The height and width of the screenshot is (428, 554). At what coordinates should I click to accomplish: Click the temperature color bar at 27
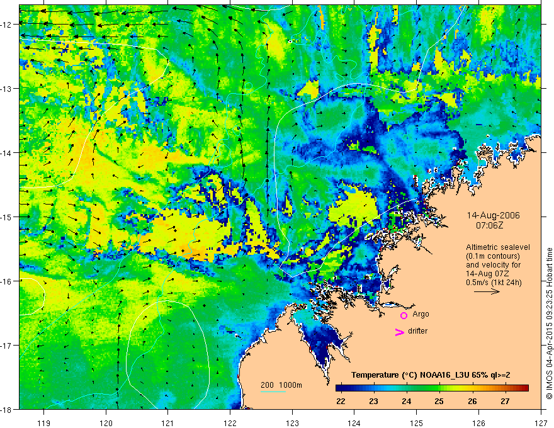click(x=506, y=388)
